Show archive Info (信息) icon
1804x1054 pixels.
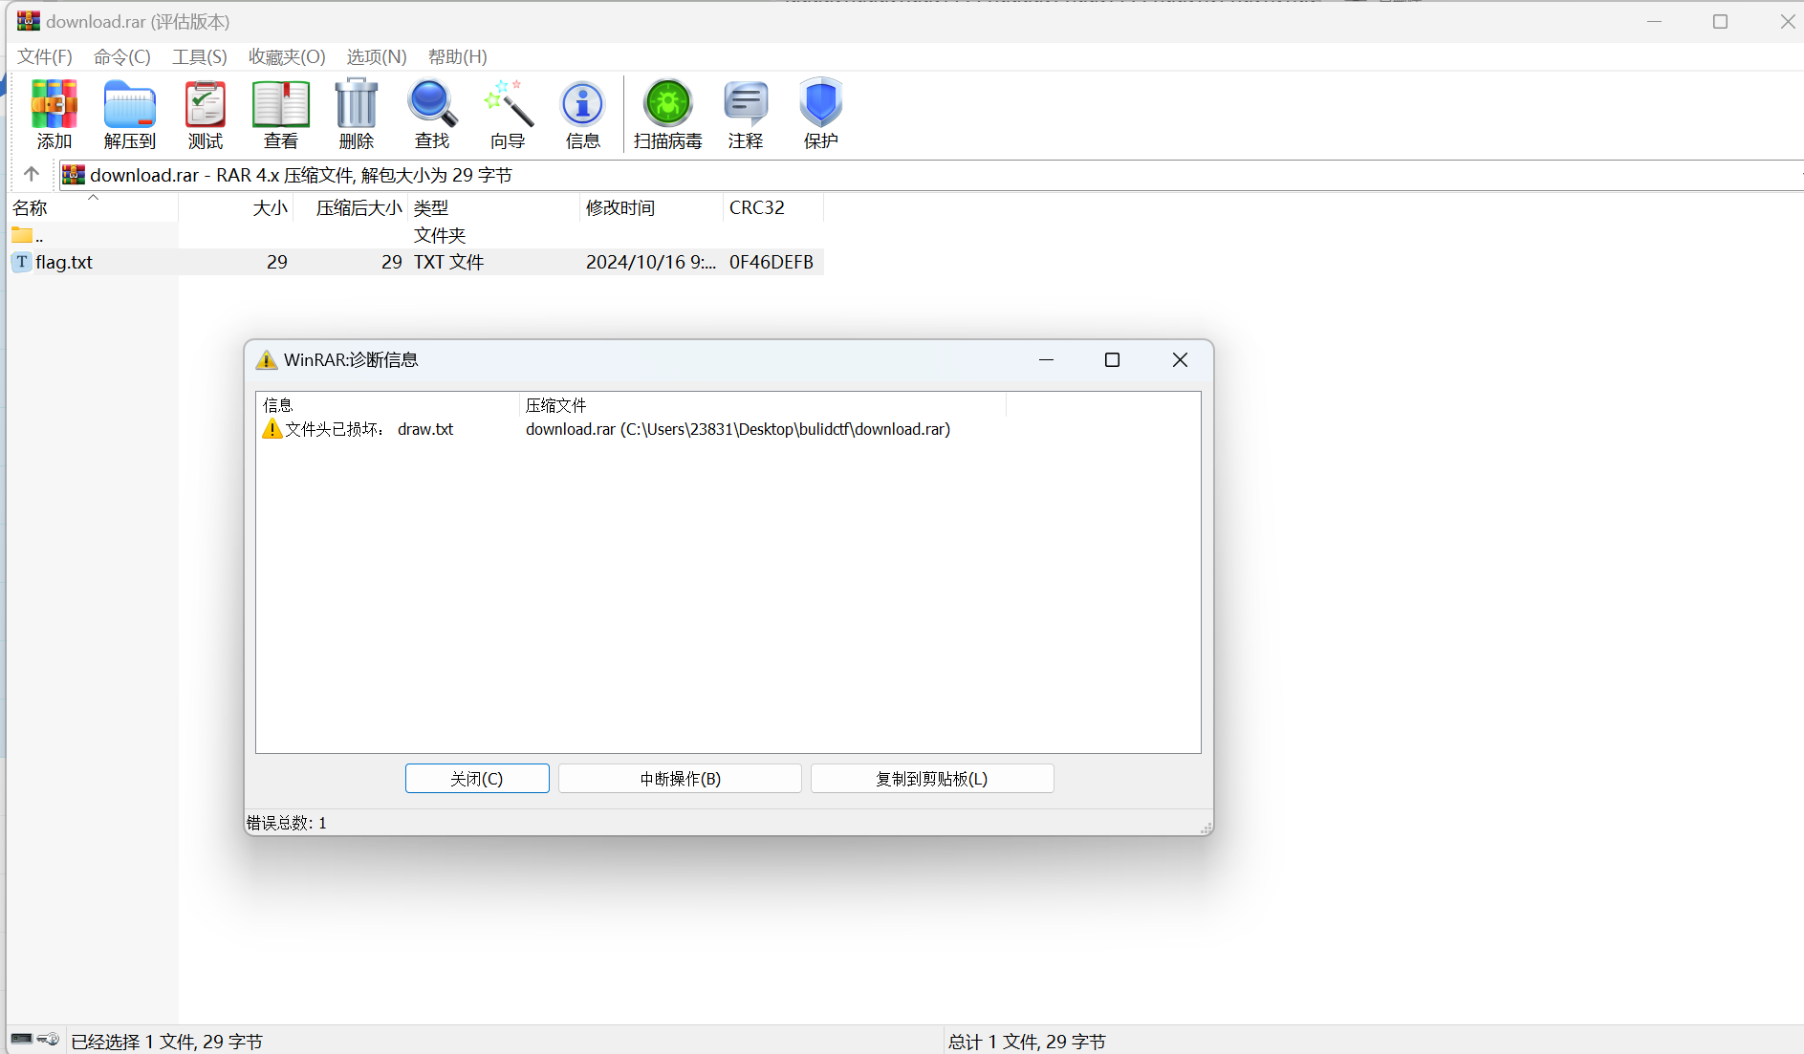[x=582, y=114]
